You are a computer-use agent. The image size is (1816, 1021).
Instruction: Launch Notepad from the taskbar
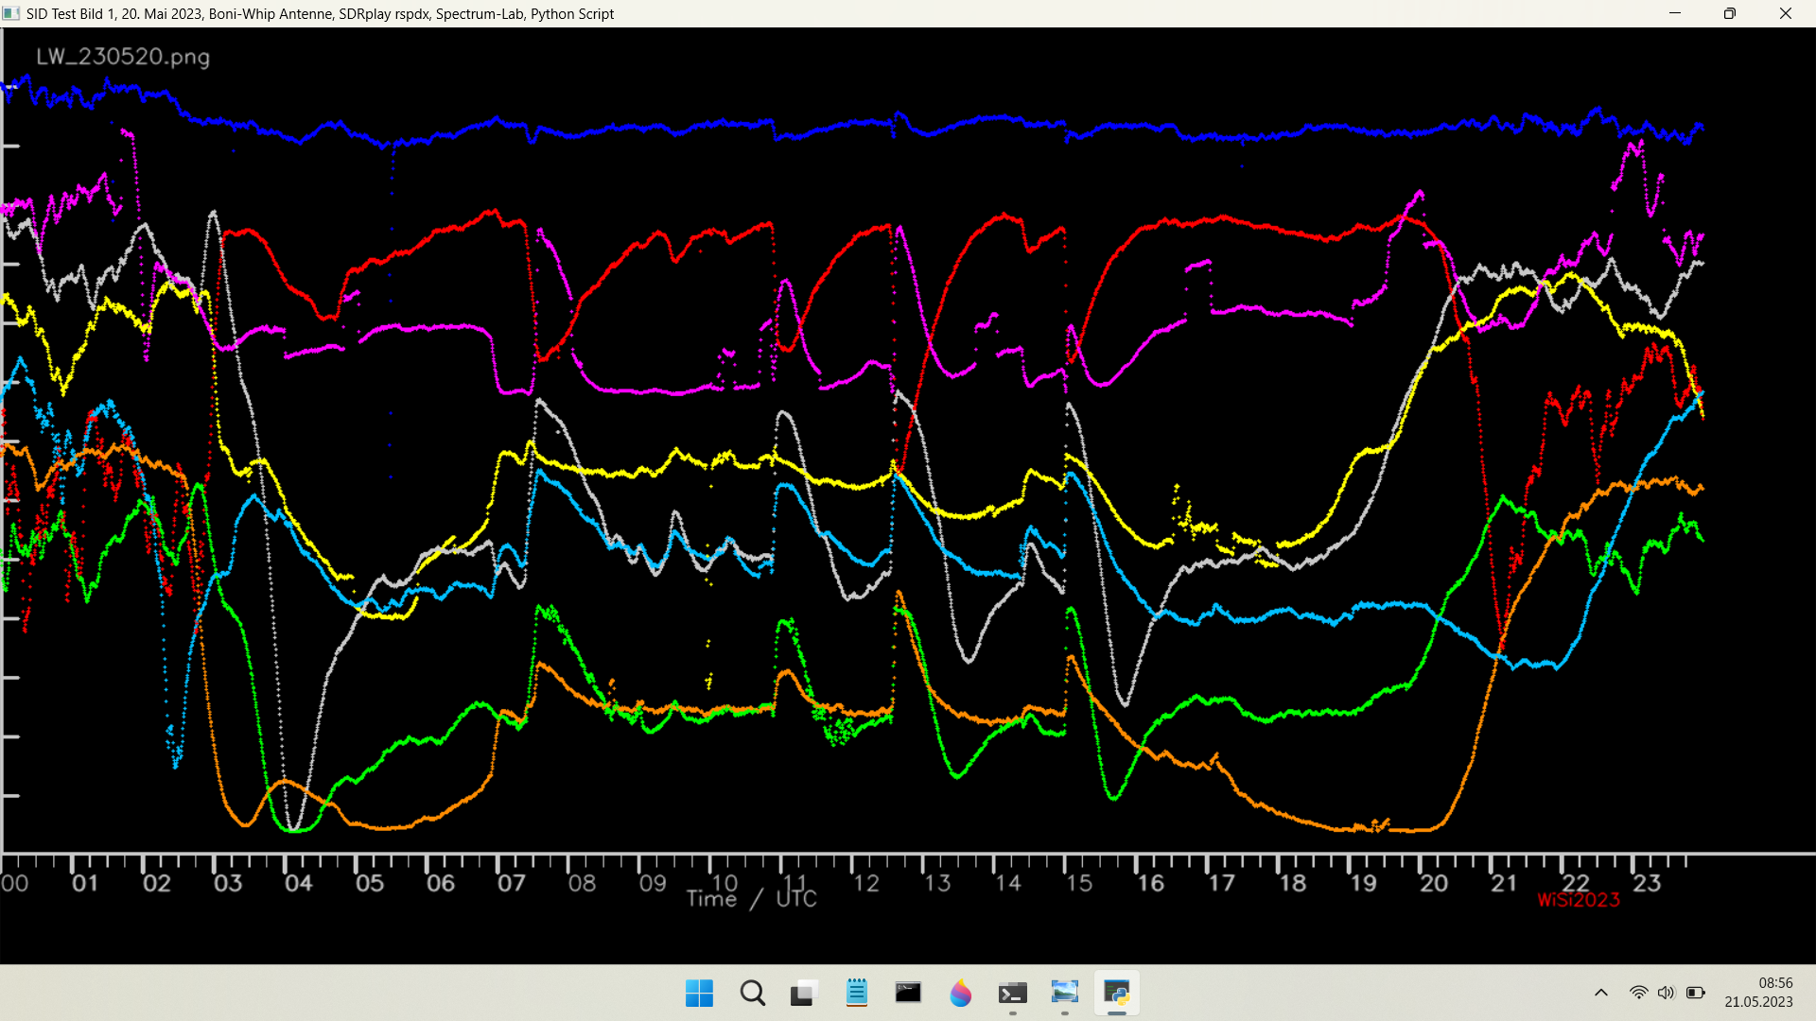point(857,994)
